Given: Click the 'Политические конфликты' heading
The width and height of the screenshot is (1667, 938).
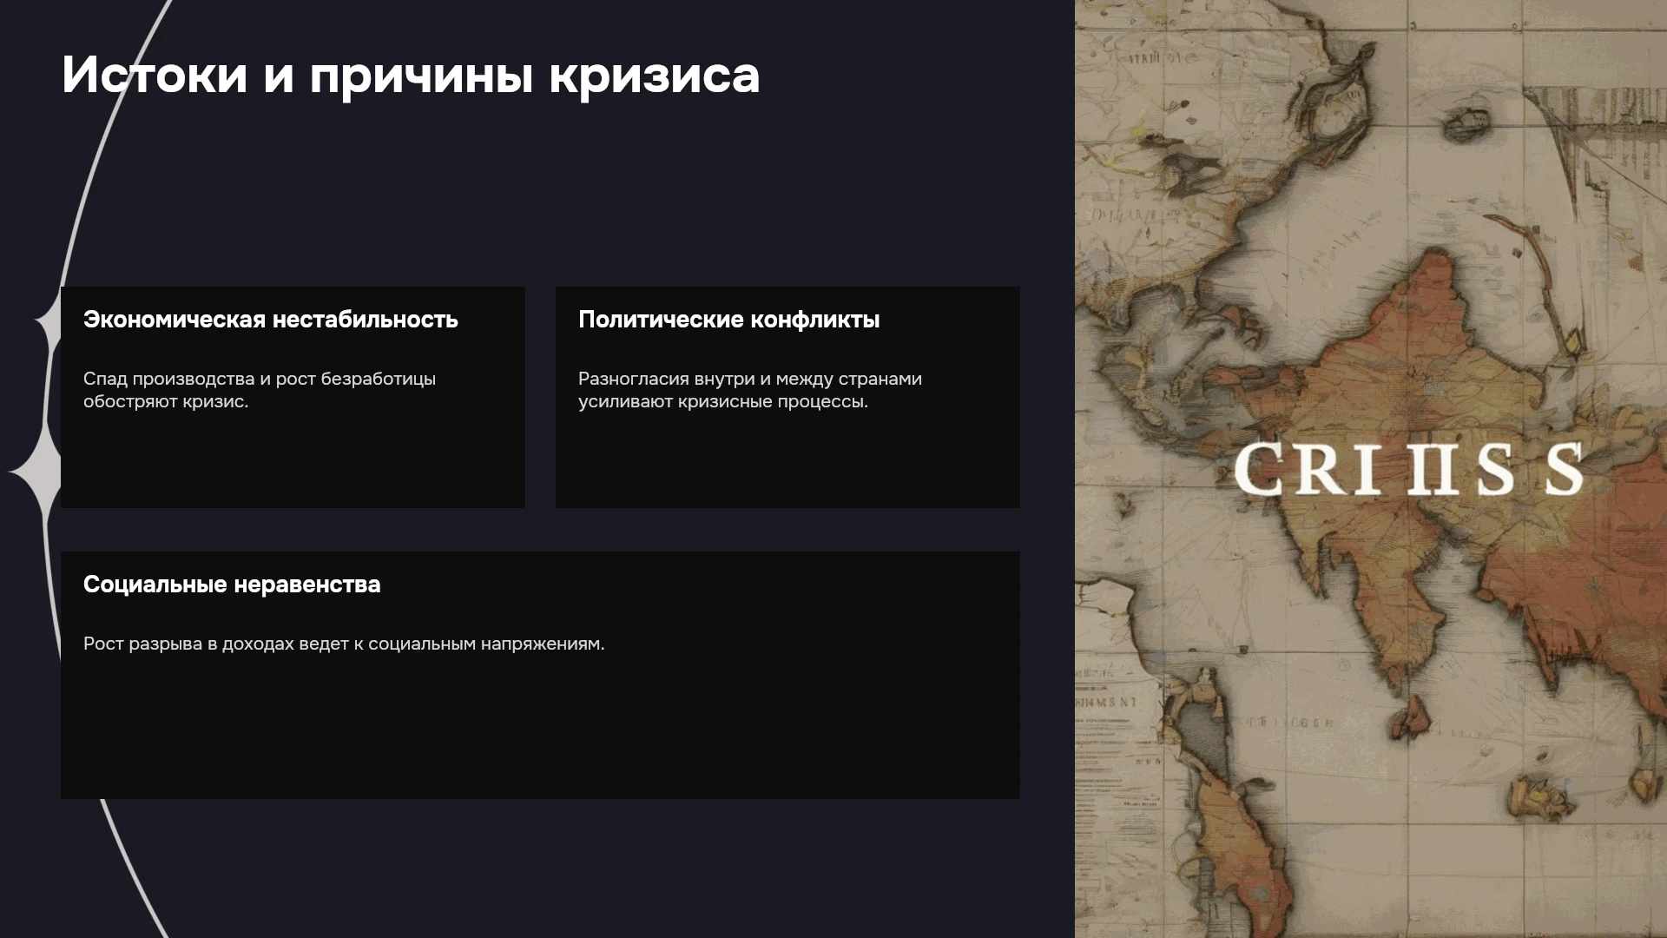Looking at the screenshot, I should coord(728,320).
